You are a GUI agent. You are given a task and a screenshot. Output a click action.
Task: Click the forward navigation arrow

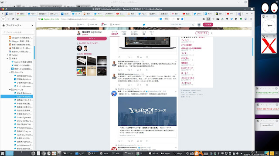[8, 19]
